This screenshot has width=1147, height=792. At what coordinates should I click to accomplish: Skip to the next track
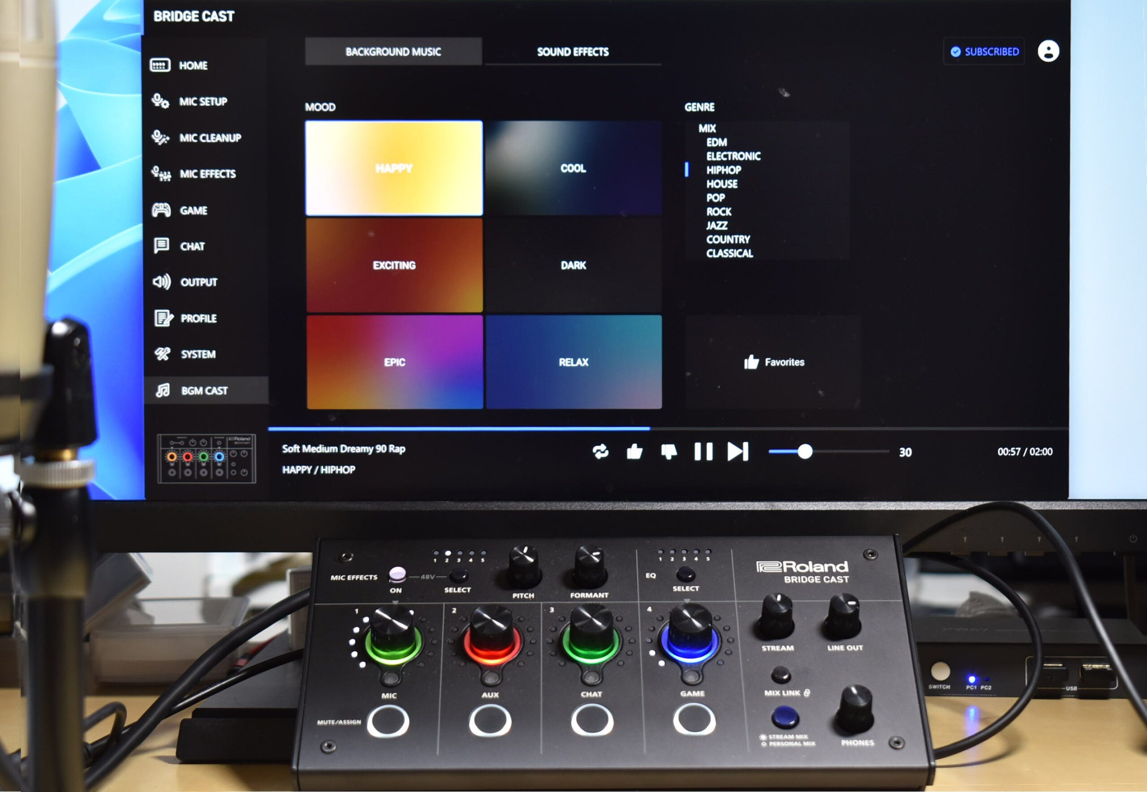(x=737, y=452)
